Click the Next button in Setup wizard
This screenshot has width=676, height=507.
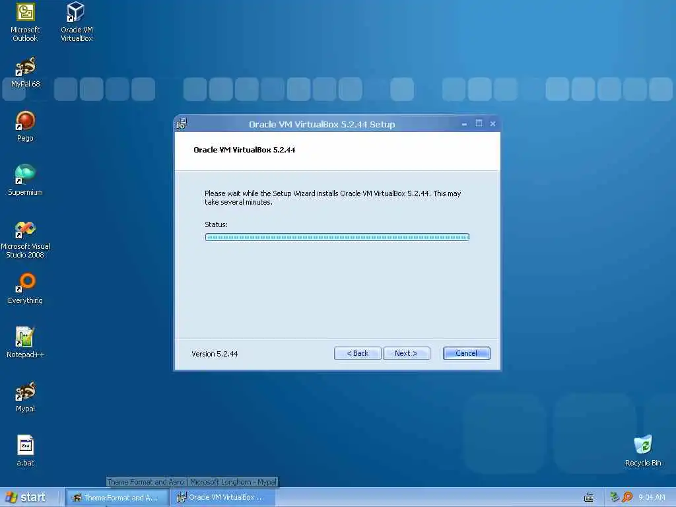click(406, 353)
